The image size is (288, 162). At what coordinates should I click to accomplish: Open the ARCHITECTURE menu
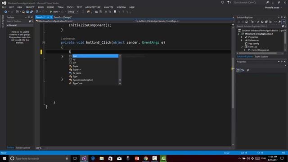(x=93, y=7)
